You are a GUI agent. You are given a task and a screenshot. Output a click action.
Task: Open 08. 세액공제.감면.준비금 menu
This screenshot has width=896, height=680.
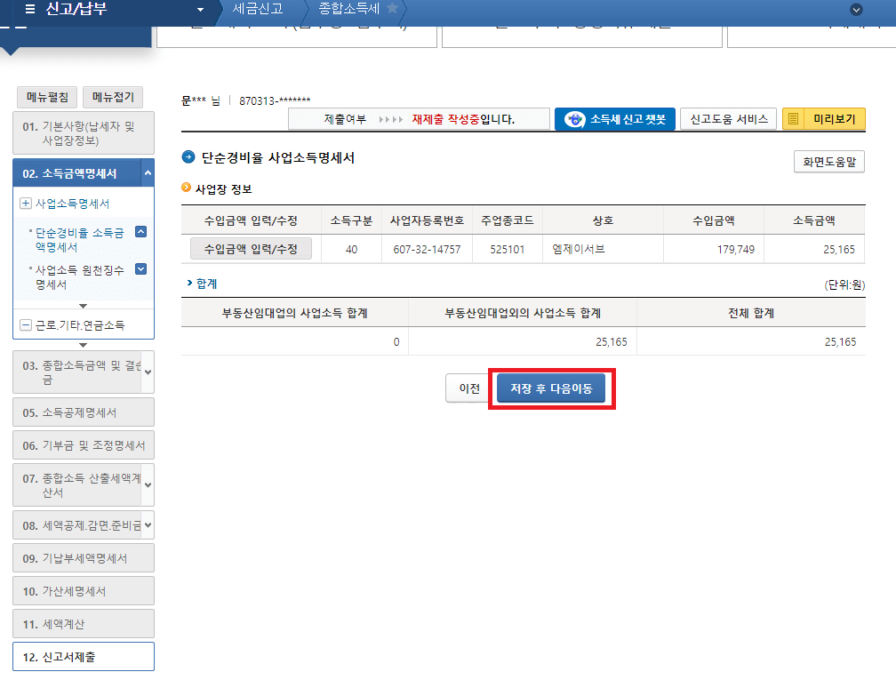pyautogui.click(x=77, y=525)
